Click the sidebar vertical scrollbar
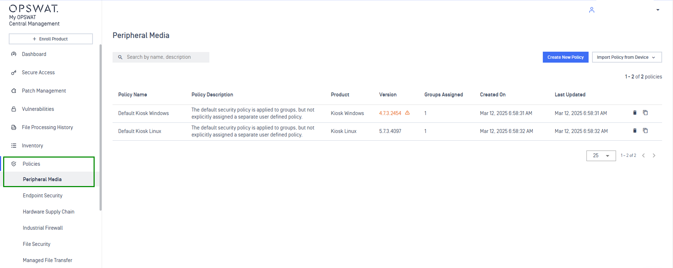This screenshot has height=268, width=673. click(101, 127)
